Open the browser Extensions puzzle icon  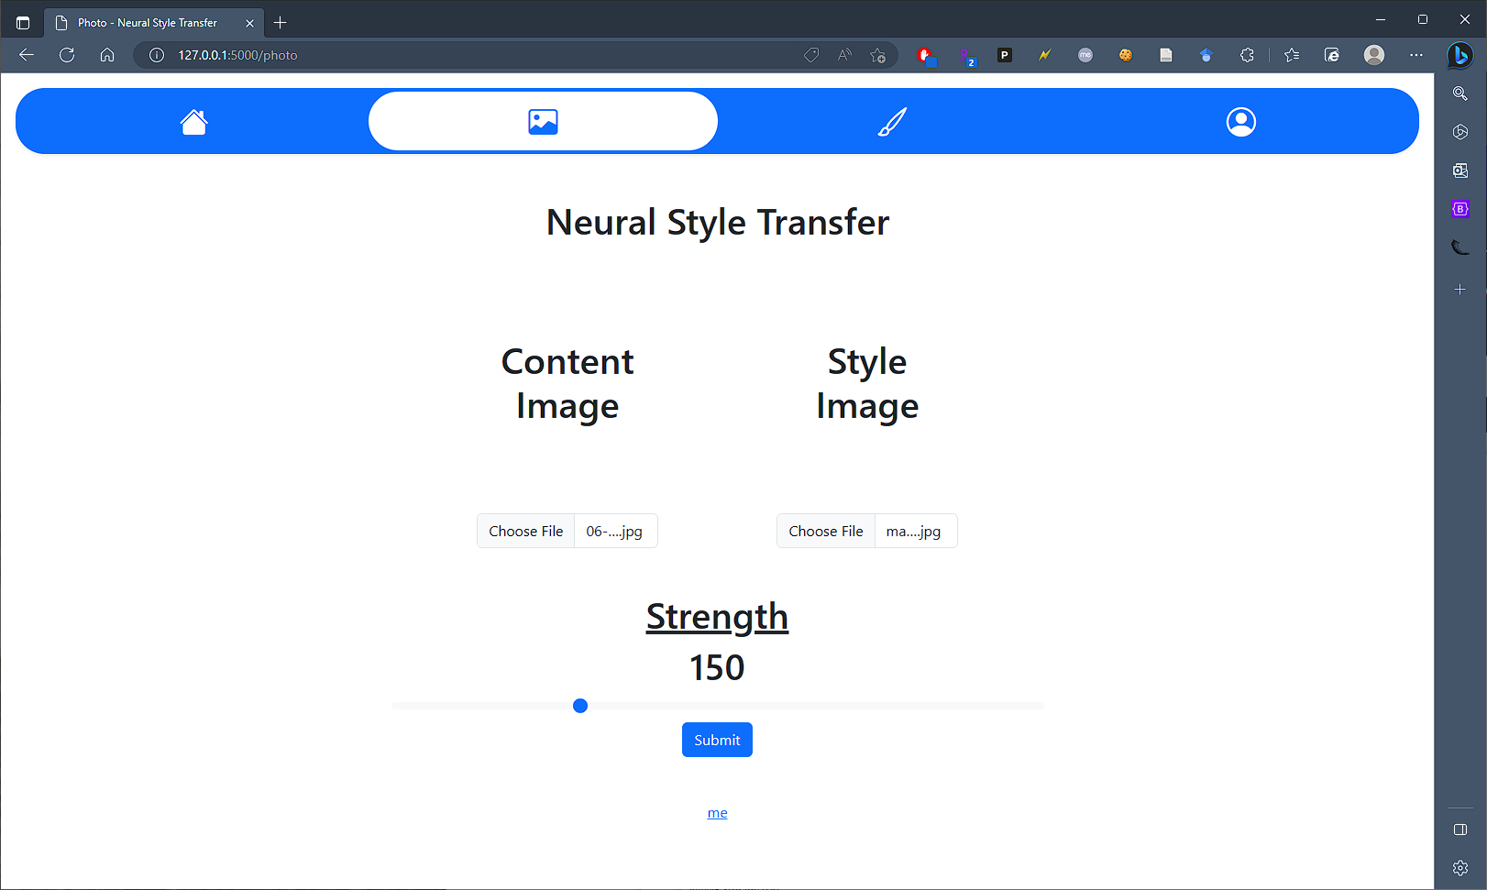1247,55
